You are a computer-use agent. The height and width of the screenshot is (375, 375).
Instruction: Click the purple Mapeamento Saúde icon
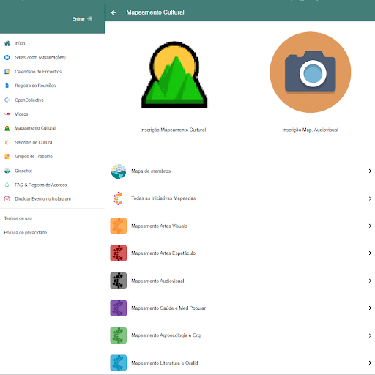(119, 308)
